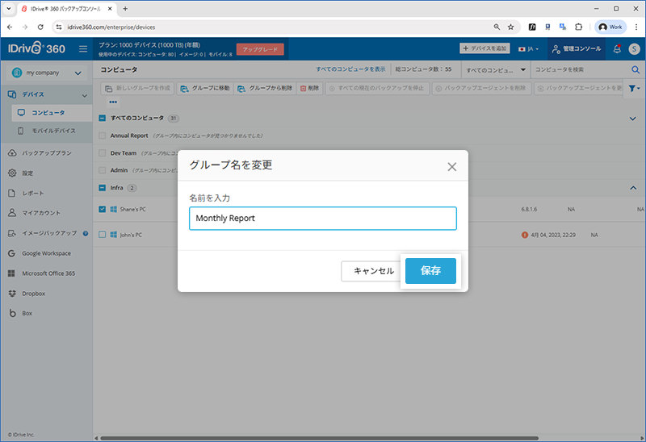Toggle the Annual Report group checkbox
Screen dimensions: 646x442
[103, 136]
